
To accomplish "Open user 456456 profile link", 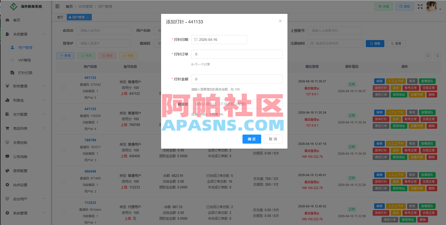I will point(90,171).
